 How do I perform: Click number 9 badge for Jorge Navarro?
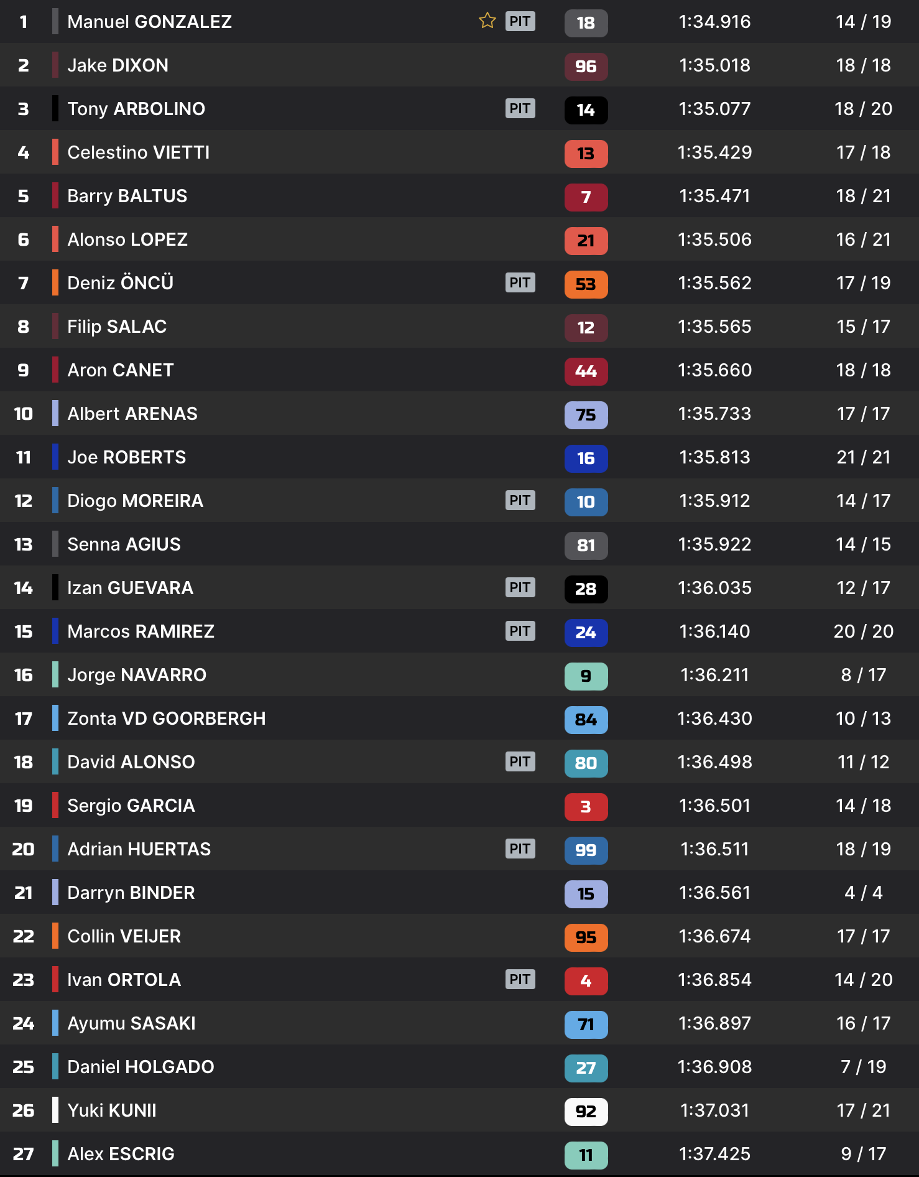click(586, 676)
